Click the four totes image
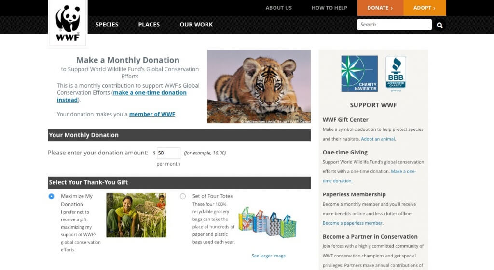494x270 pixels. (267, 221)
